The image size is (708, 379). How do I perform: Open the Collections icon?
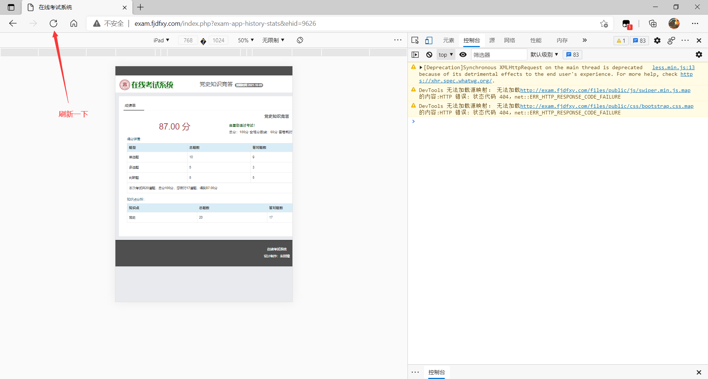pyautogui.click(x=653, y=24)
